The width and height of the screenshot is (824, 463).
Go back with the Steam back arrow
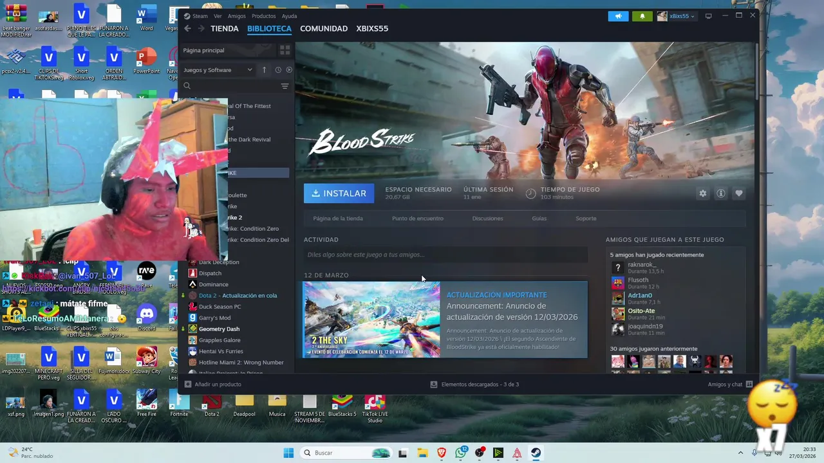pyautogui.click(x=187, y=28)
